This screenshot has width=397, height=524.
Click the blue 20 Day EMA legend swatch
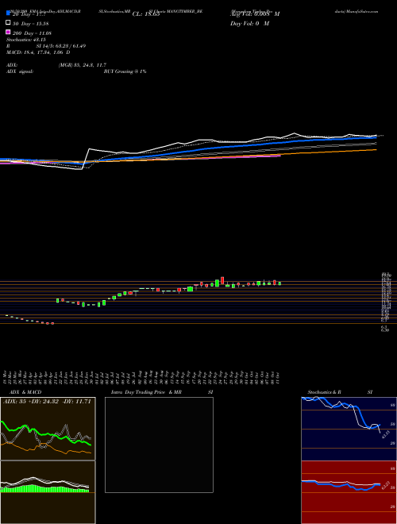8,13
